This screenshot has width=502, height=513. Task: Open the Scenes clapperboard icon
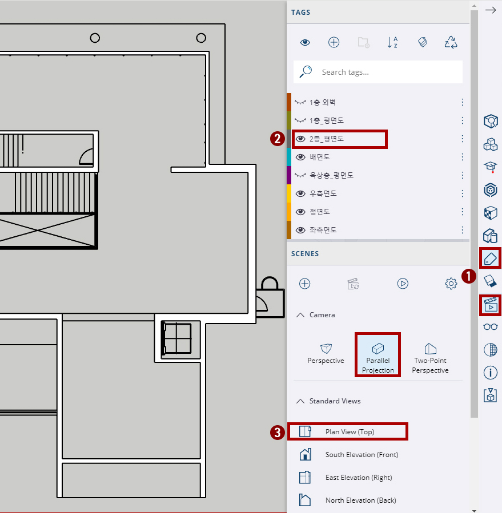490,305
